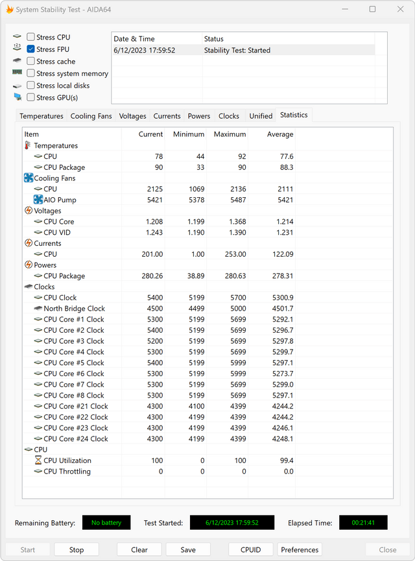Click the chip icon next to Clocks group
415x561 pixels.
click(x=29, y=287)
